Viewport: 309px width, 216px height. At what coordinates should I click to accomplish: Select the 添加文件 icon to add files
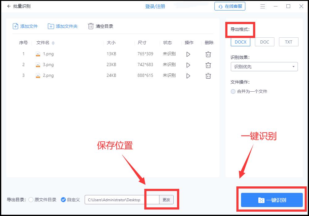tap(15, 26)
